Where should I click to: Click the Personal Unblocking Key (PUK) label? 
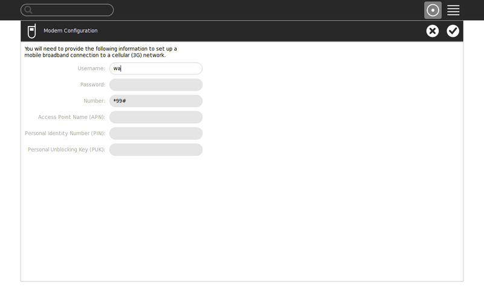[x=67, y=149]
